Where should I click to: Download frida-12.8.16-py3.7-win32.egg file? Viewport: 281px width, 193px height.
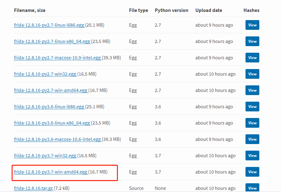[45, 156]
